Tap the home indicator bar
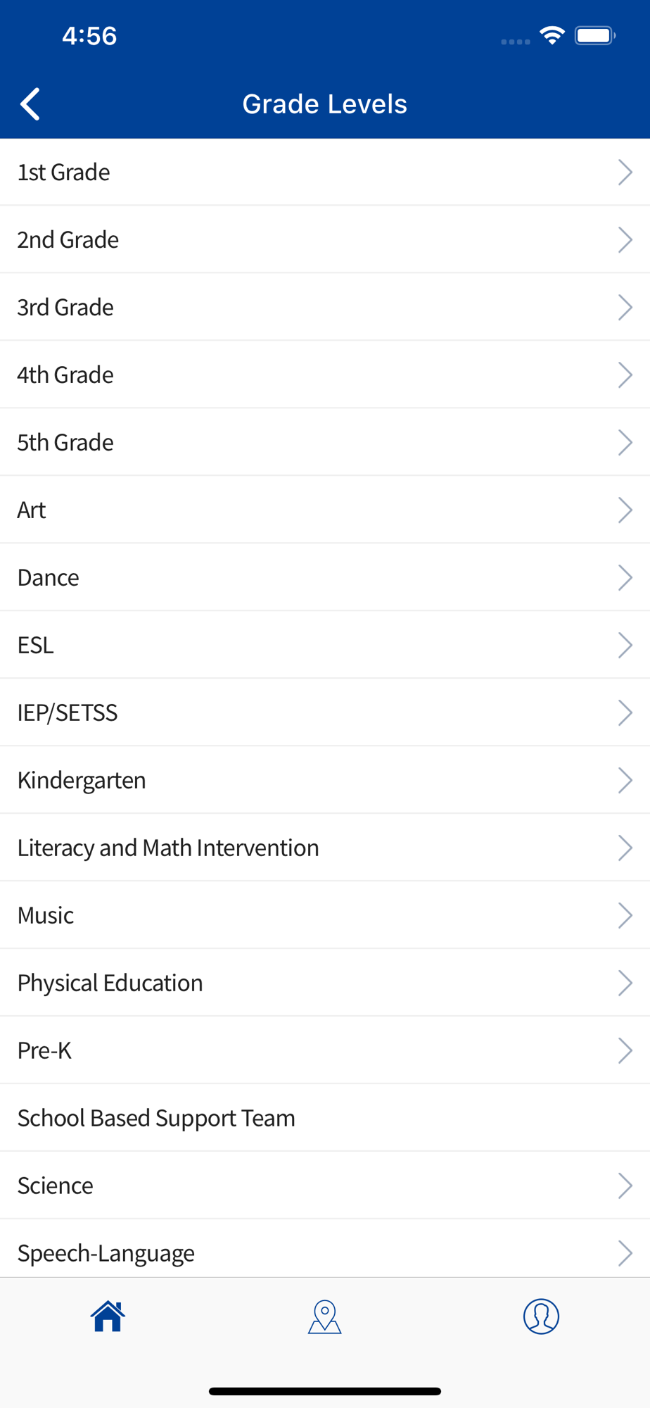650x1408 pixels. [325, 1391]
